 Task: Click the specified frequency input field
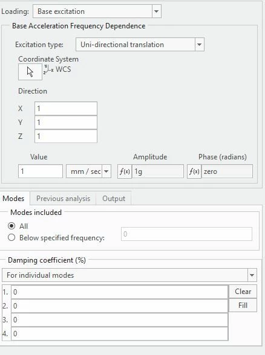(186, 234)
